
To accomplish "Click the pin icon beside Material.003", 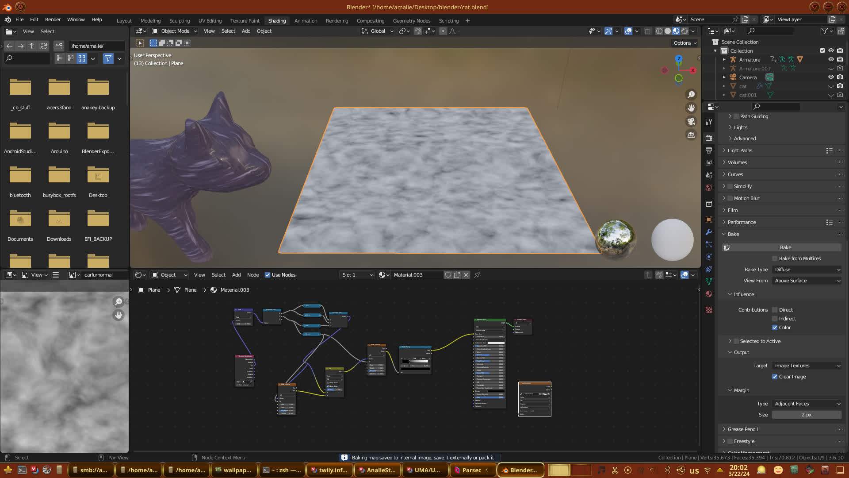I will click(x=477, y=275).
